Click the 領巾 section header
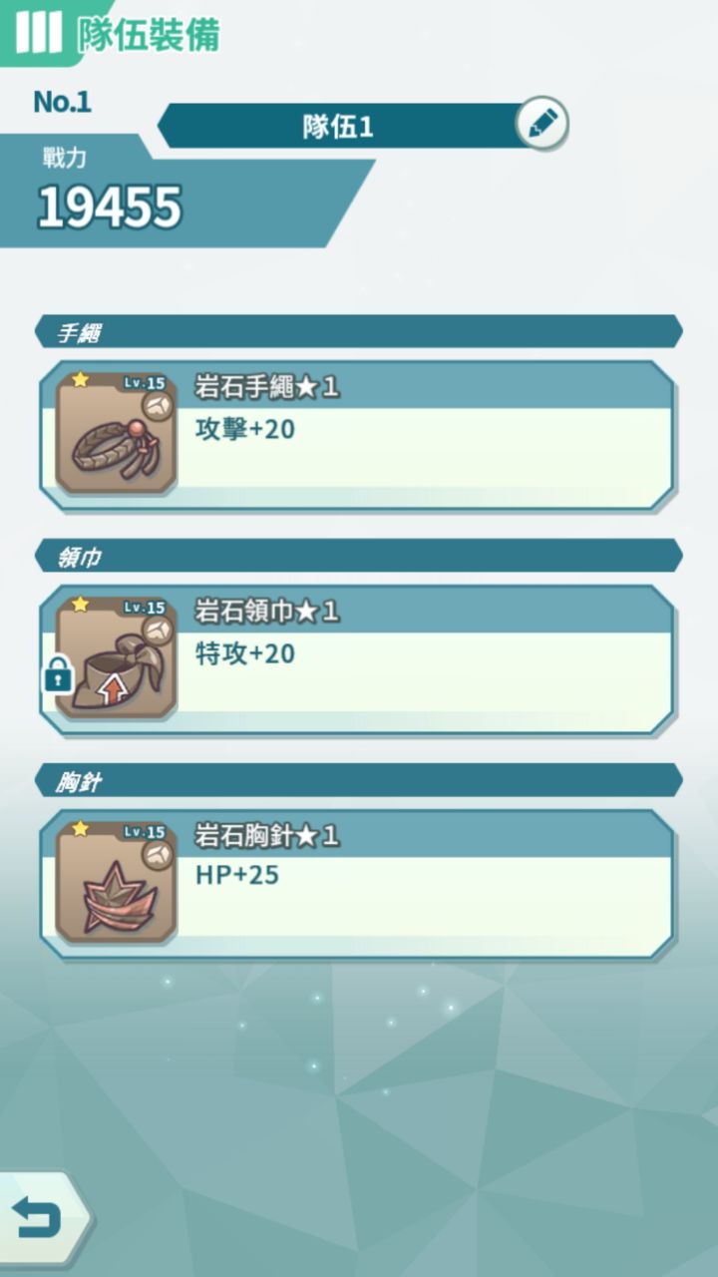Viewport: 718px width, 1277px height. (359, 557)
